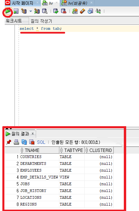Viewport: 139px width, 211px height.
Task: Click into the SQL editor text line
Action: 79,28
